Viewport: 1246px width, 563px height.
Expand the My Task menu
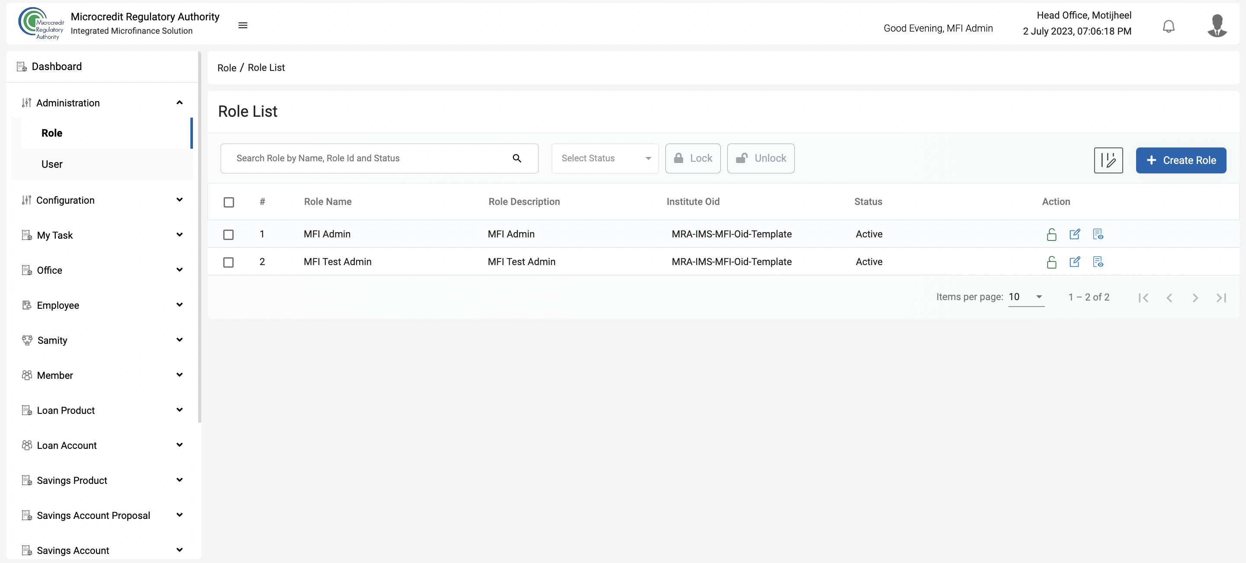click(x=180, y=234)
